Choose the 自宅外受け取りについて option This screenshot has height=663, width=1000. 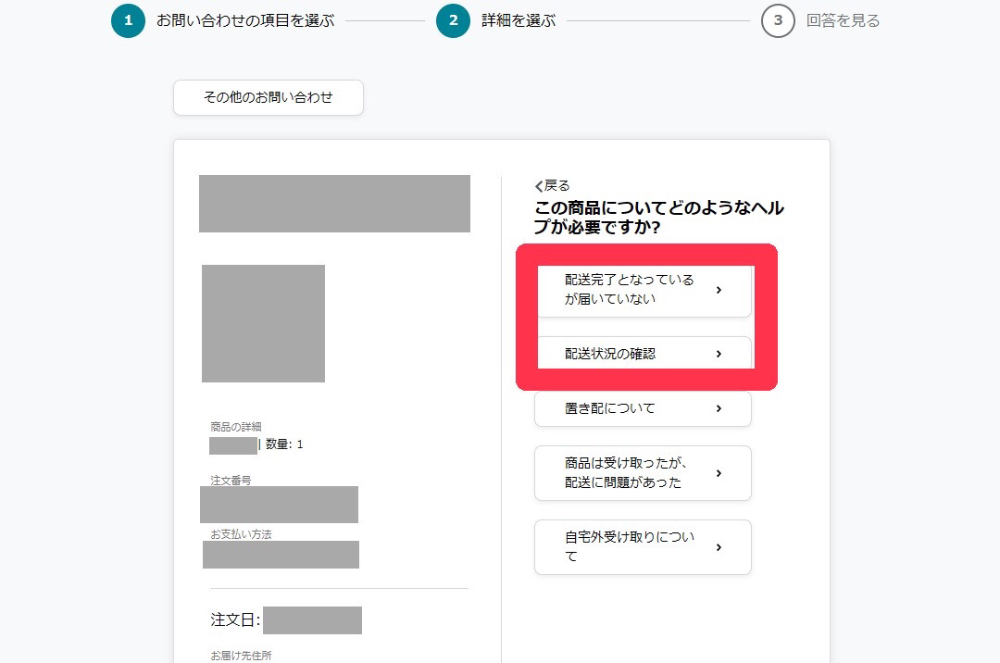tap(630, 547)
